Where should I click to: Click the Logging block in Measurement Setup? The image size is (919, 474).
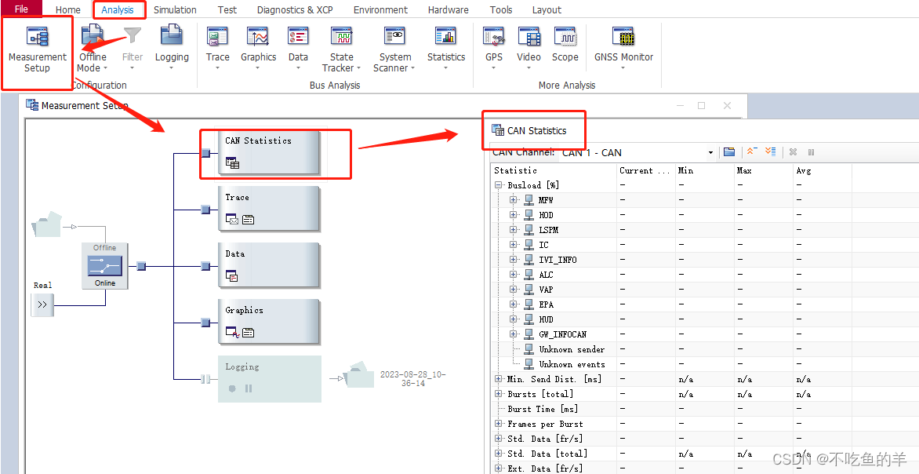click(270, 378)
